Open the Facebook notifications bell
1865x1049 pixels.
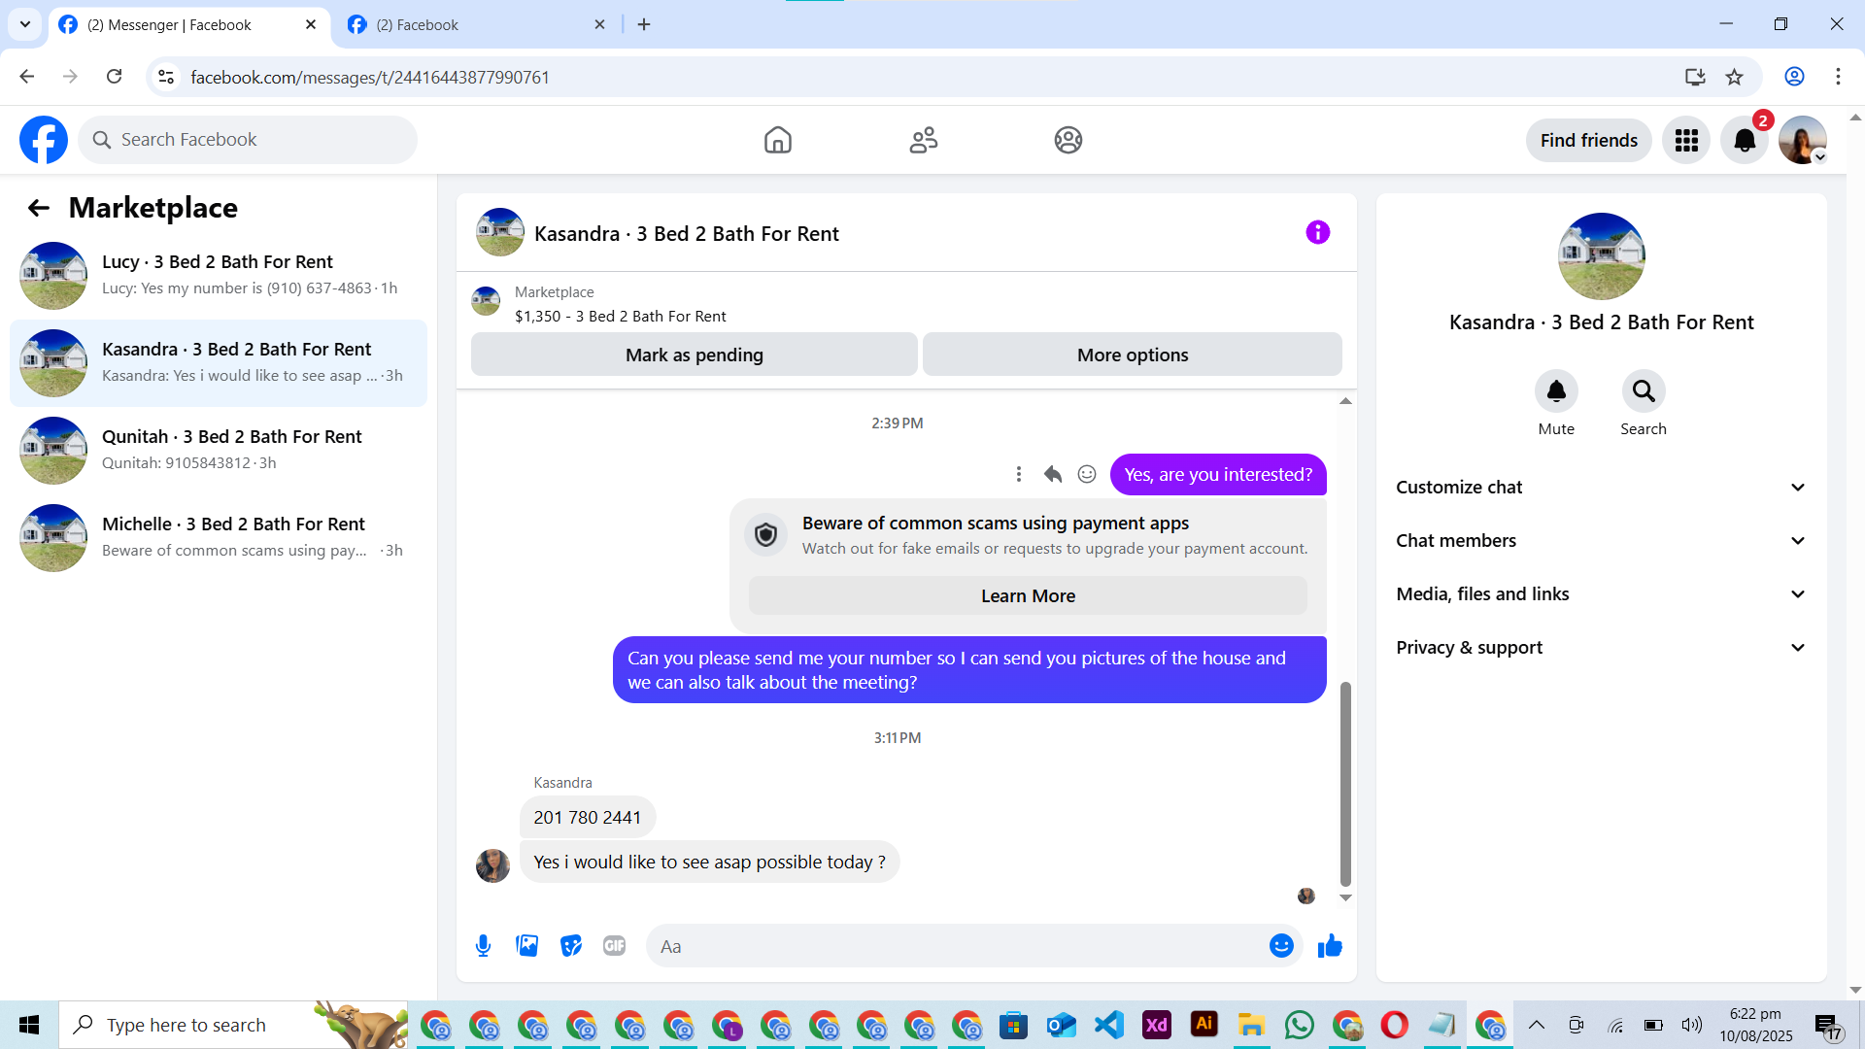pos(1745,141)
